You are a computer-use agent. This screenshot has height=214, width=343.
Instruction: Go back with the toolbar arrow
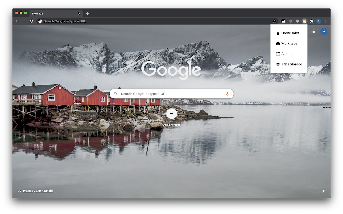17,21
